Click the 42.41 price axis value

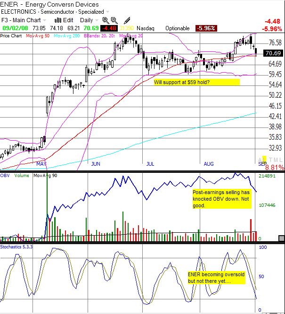pyautogui.click(x=275, y=116)
